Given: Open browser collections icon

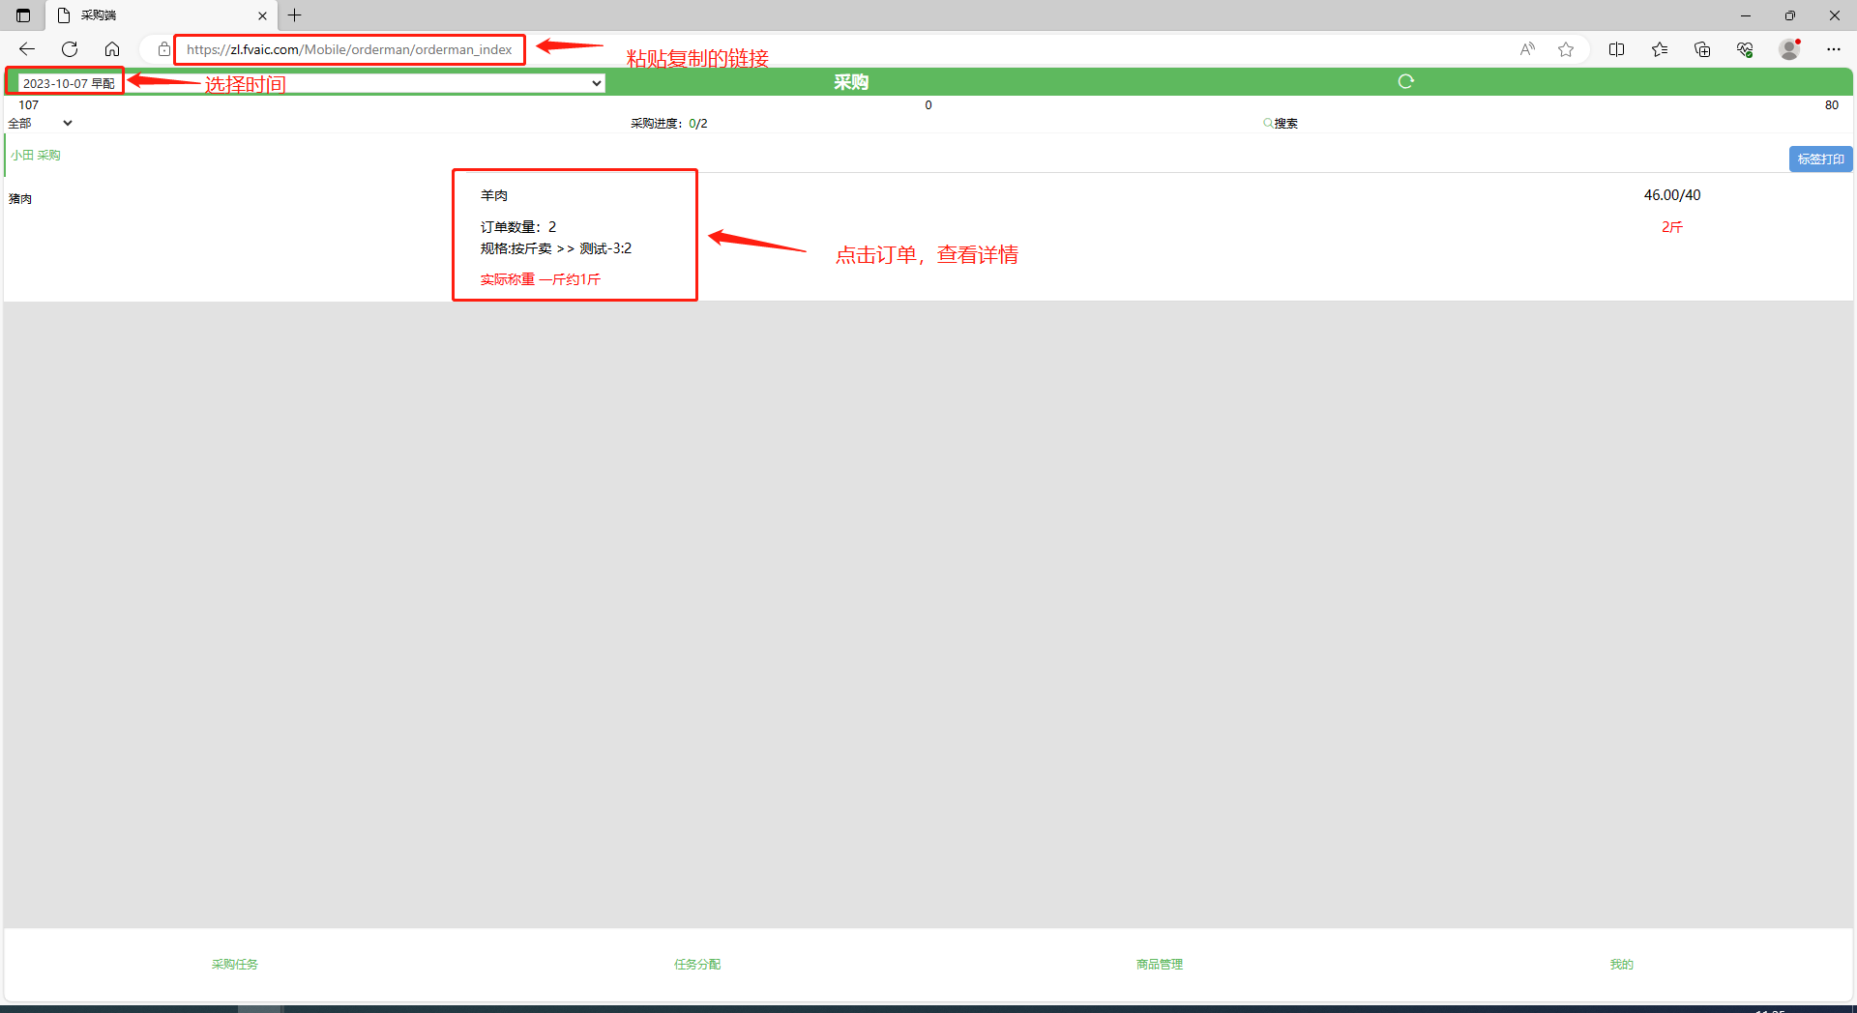Looking at the screenshot, I should pyautogui.click(x=1702, y=49).
